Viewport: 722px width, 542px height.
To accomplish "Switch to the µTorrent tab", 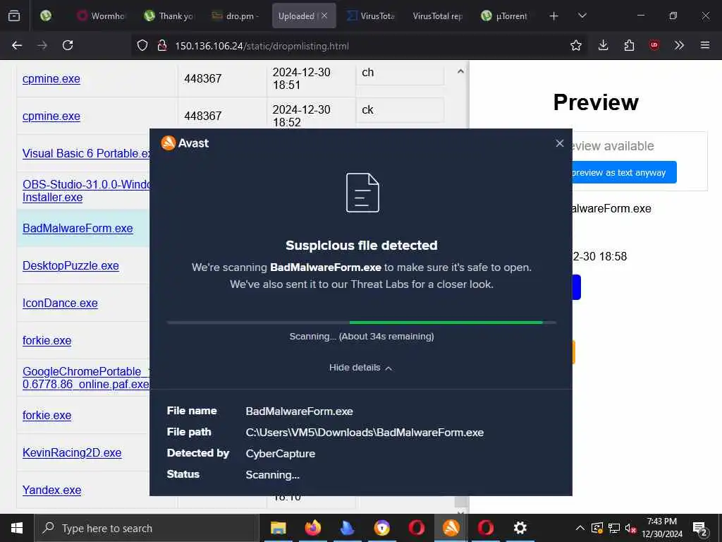I will (x=505, y=16).
